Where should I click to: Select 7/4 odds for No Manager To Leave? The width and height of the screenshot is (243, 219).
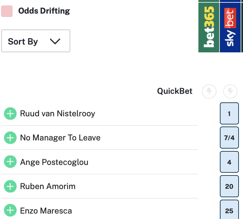coord(229,138)
